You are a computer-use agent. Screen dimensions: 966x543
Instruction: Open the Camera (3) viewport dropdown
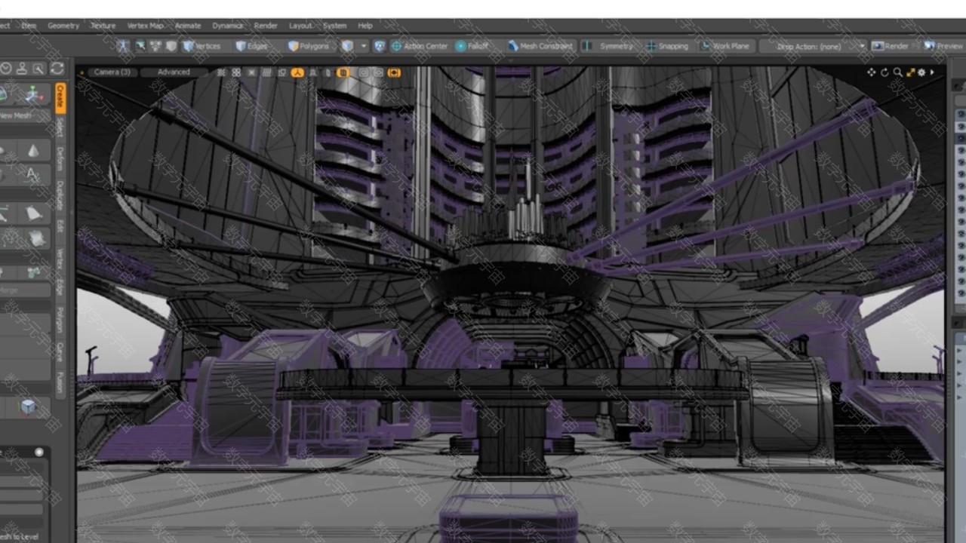tap(112, 72)
